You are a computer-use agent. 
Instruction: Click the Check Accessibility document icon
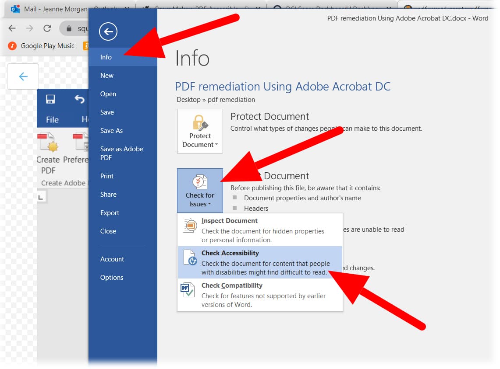[190, 258]
